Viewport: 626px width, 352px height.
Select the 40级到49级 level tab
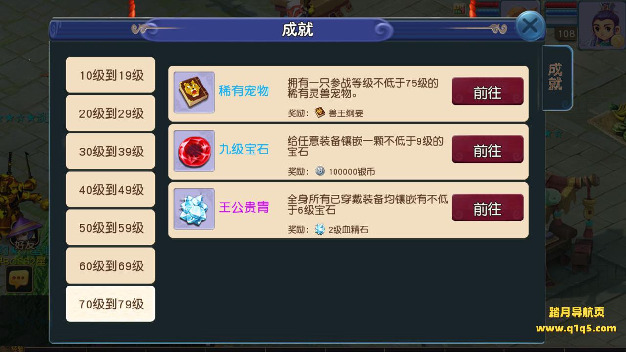tap(111, 189)
